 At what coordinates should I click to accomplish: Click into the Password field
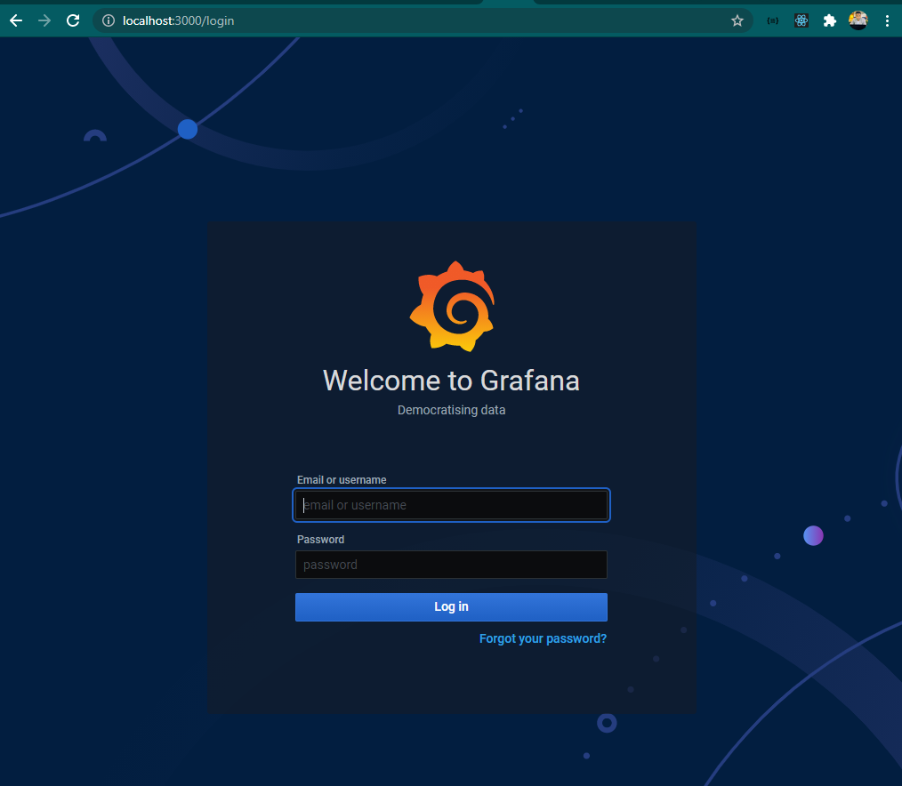[x=451, y=565]
